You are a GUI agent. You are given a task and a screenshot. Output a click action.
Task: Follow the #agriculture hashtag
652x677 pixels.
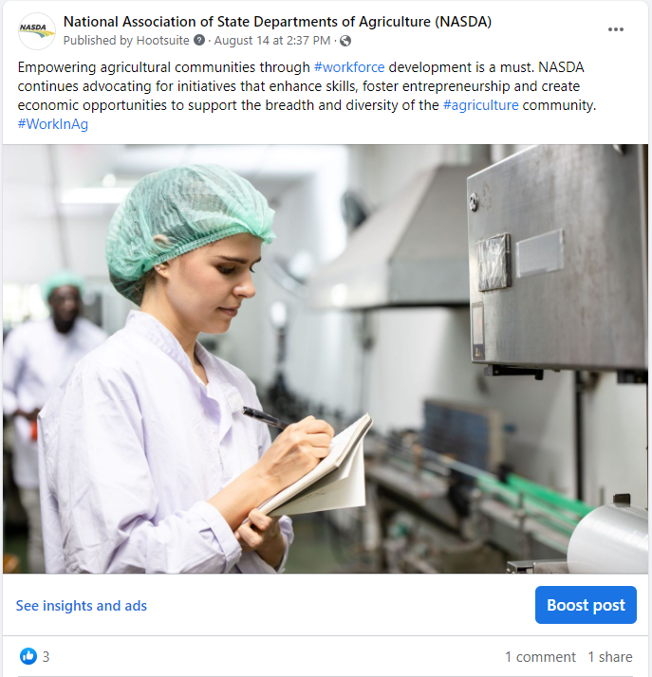click(481, 105)
